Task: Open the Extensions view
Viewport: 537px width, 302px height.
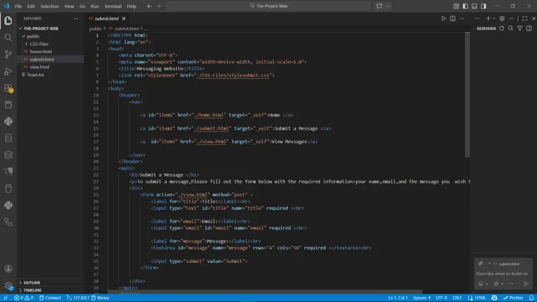Action: 8,89
